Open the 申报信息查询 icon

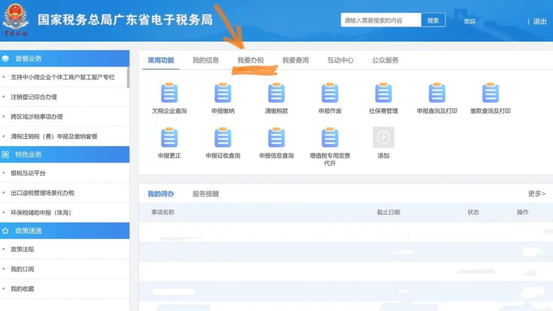coord(276,138)
